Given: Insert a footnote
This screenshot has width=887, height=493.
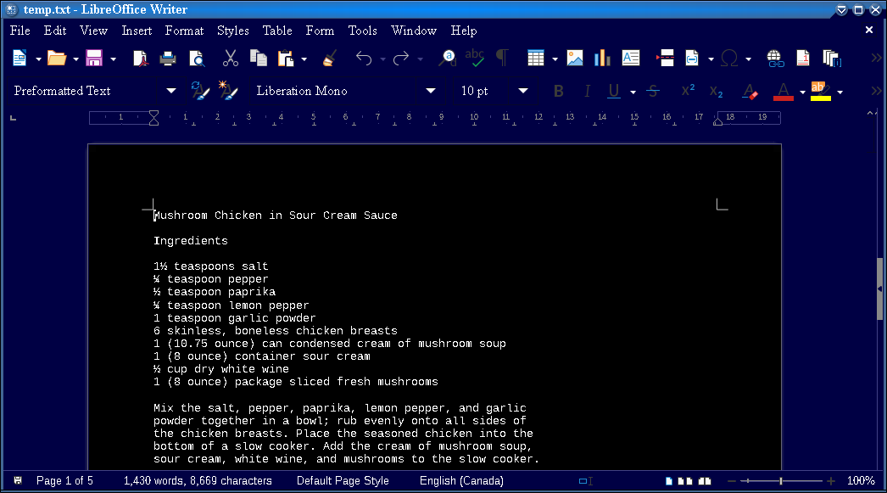Looking at the screenshot, I should click(803, 58).
